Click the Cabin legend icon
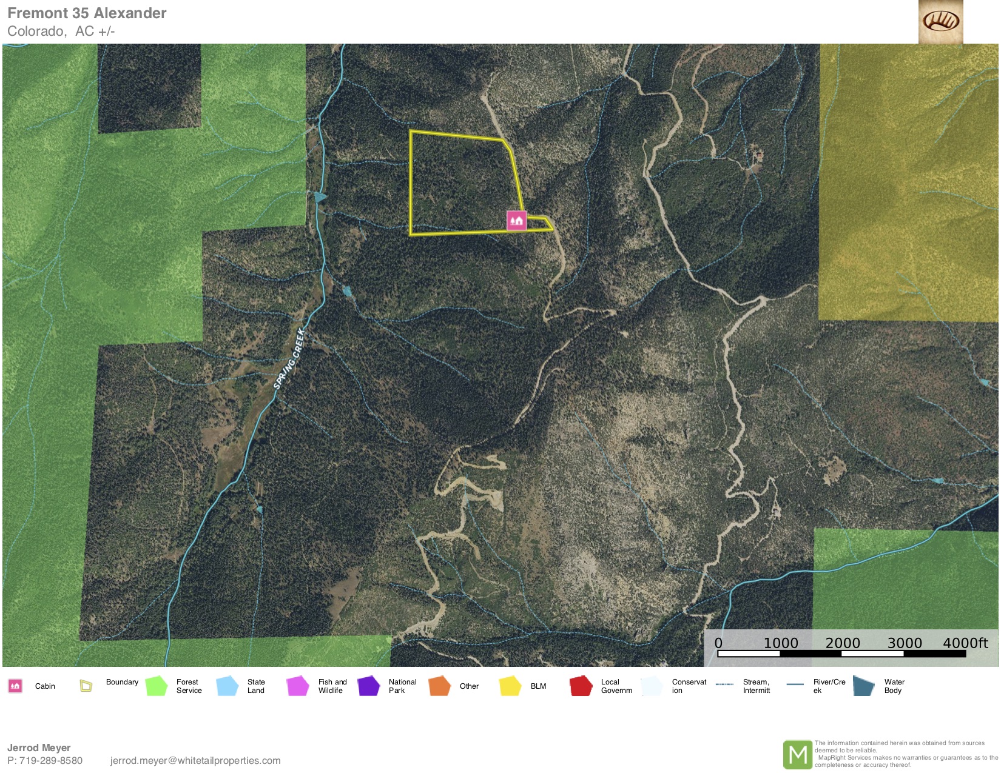The height and width of the screenshot is (773, 1001). (15, 686)
